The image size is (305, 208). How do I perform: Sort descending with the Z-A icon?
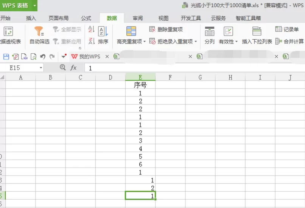point(91,41)
